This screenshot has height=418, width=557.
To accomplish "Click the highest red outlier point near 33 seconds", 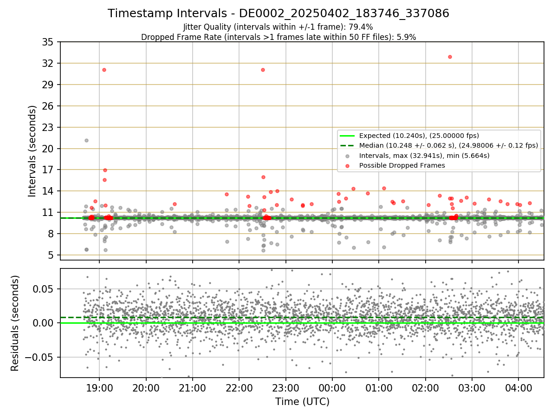I will click(450, 57).
